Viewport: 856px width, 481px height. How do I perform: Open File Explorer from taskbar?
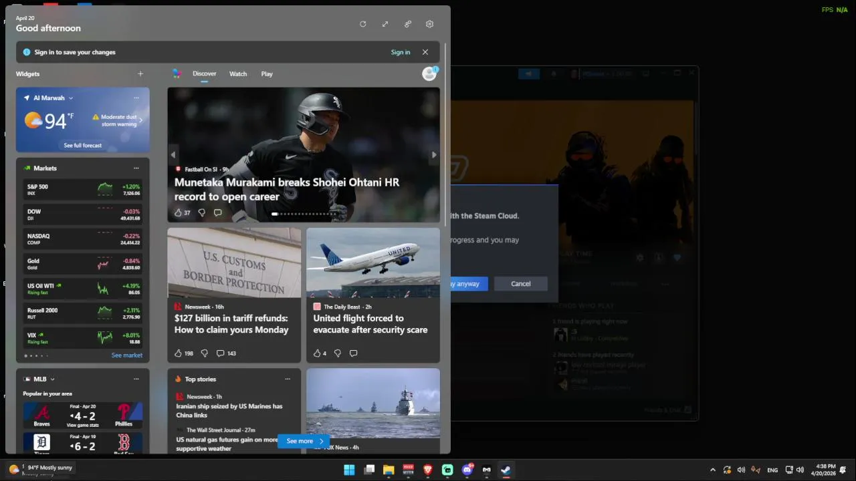[x=389, y=470]
